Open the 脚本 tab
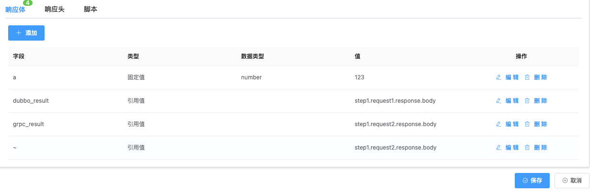 click(x=91, y=9)
